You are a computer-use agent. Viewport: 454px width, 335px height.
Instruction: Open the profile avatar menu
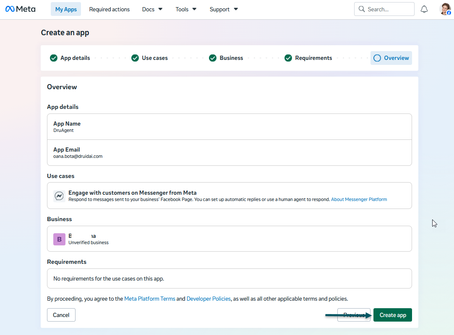(x=445, y=9)
